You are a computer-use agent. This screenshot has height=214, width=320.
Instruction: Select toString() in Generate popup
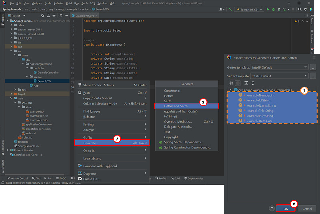click(x=187, y=116)
